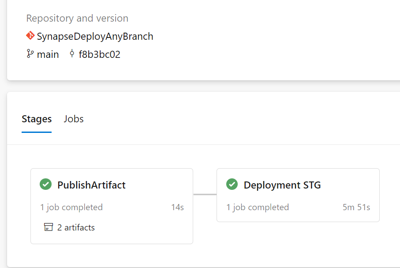Open the Deployment STG stage title
Viewport: 400px width, 268px height.
click(x=282, y=185)
